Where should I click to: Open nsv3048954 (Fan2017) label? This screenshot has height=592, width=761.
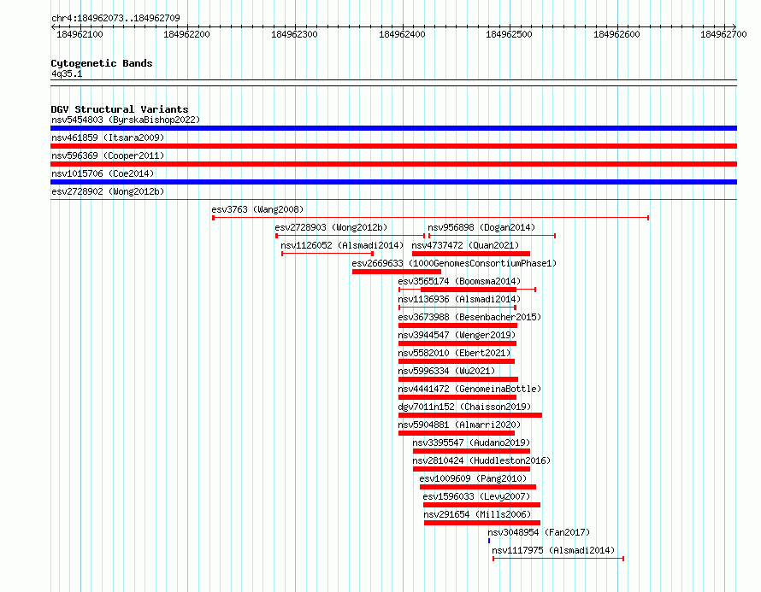click(539, 532)
